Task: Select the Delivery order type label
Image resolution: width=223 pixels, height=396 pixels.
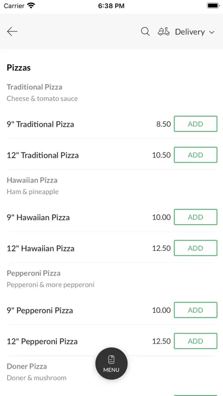Action: point(190,32)
